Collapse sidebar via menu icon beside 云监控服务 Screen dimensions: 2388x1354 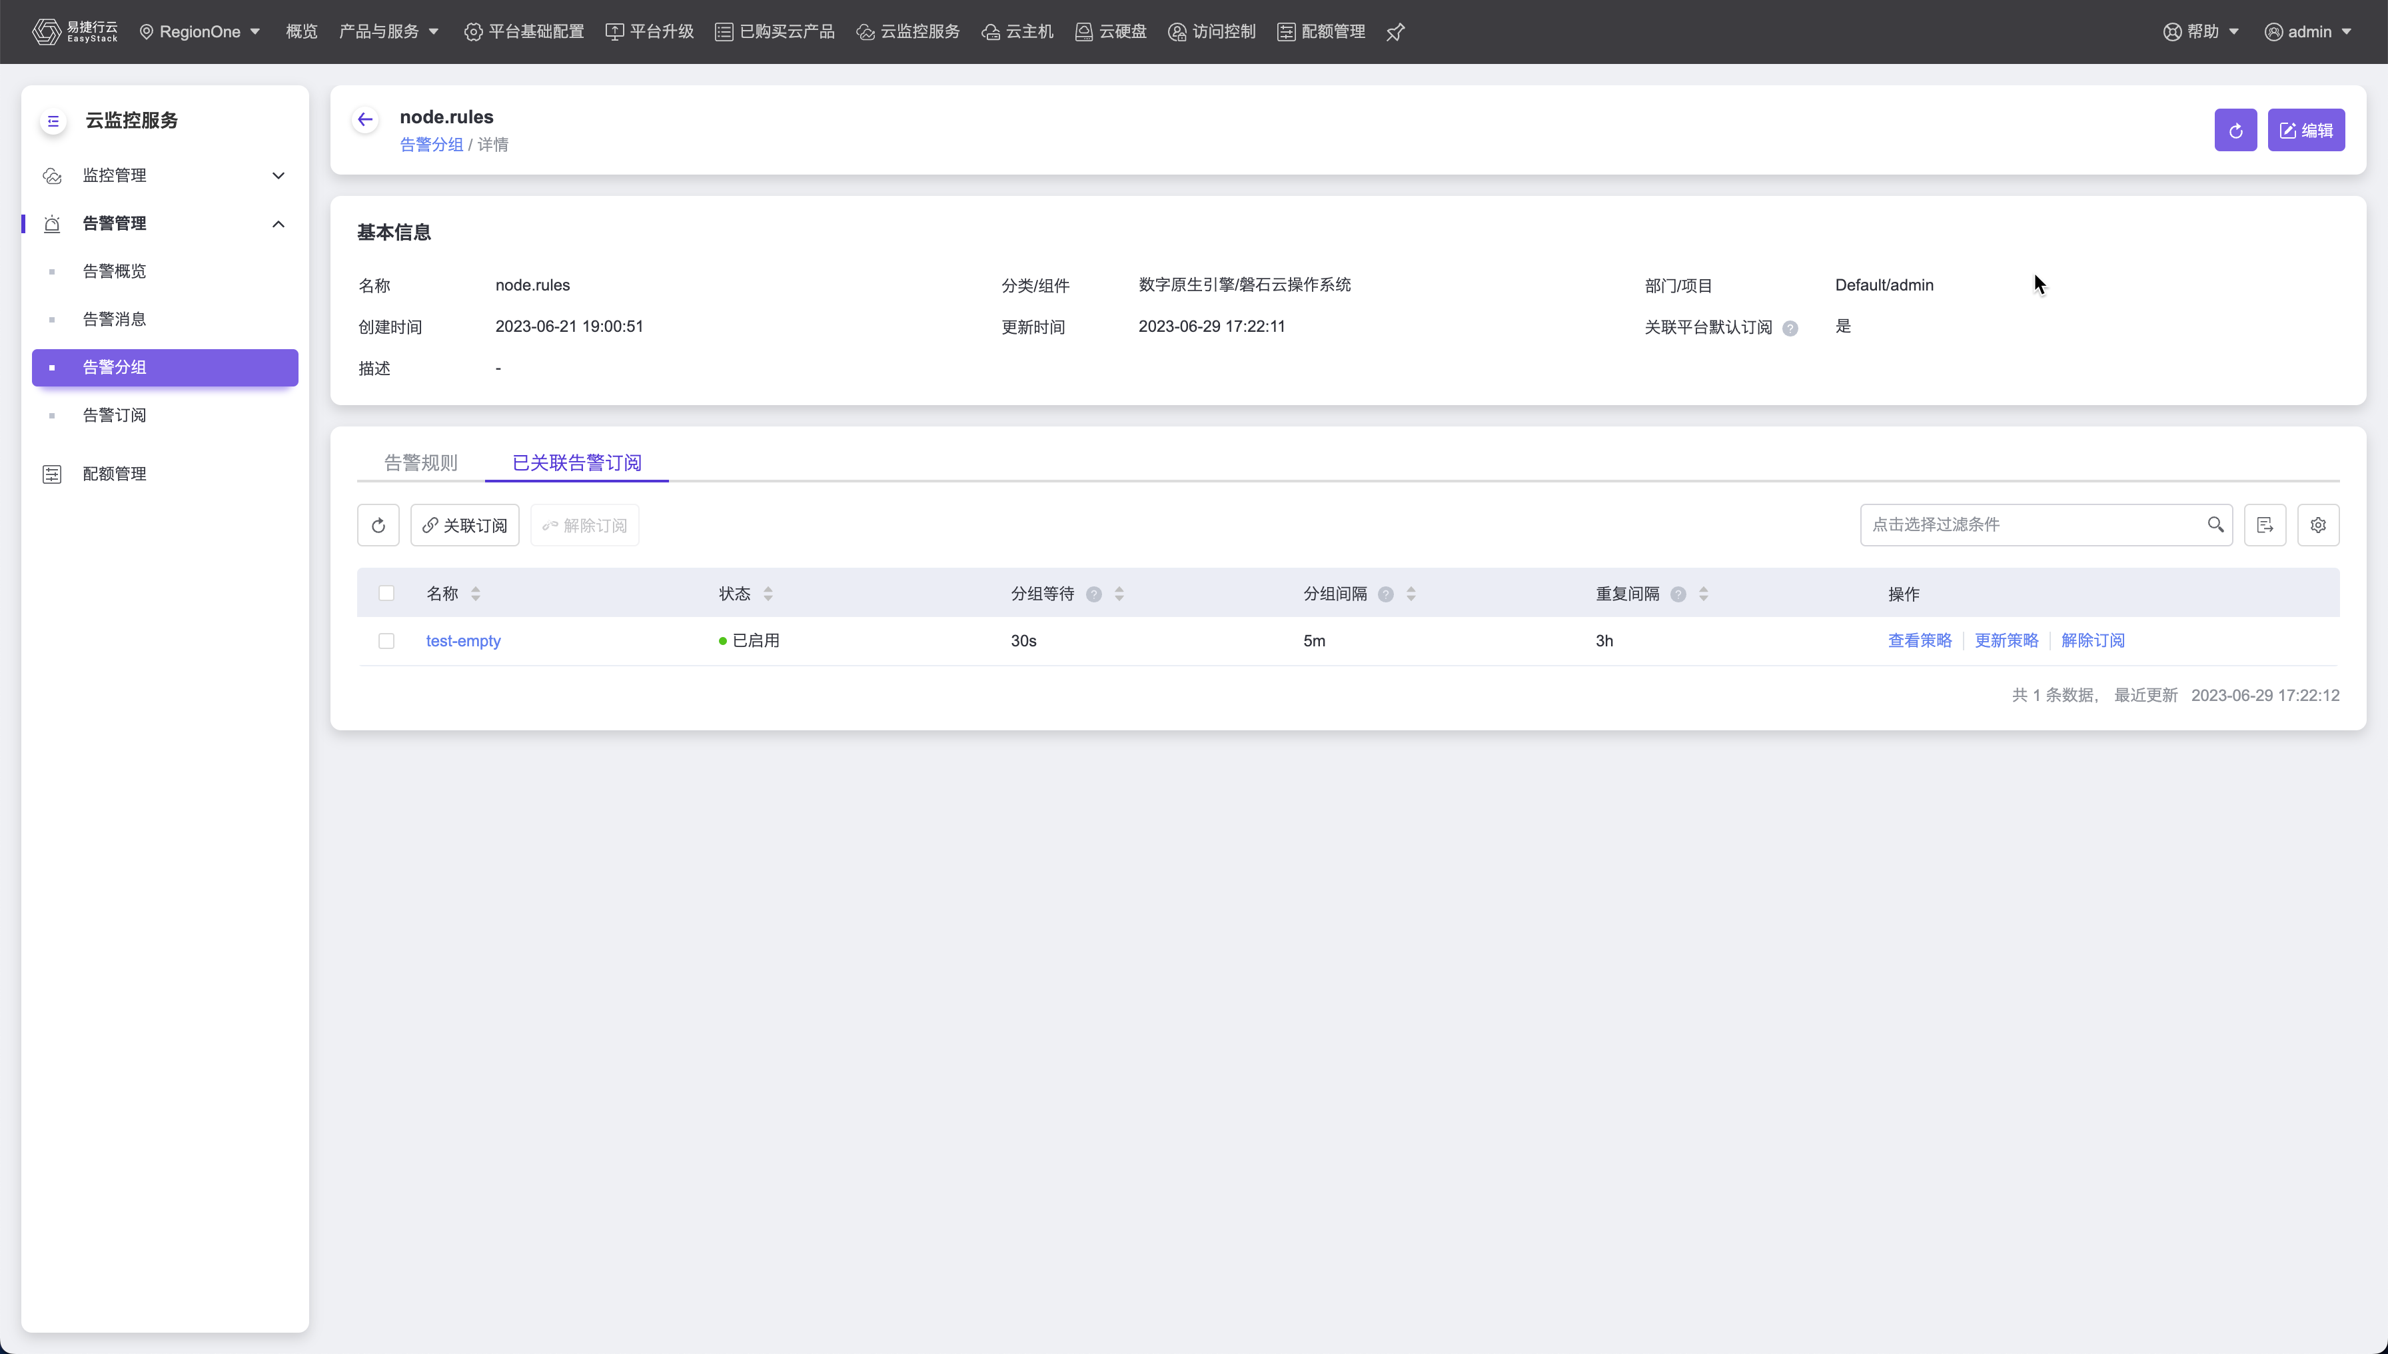point(53,121)
